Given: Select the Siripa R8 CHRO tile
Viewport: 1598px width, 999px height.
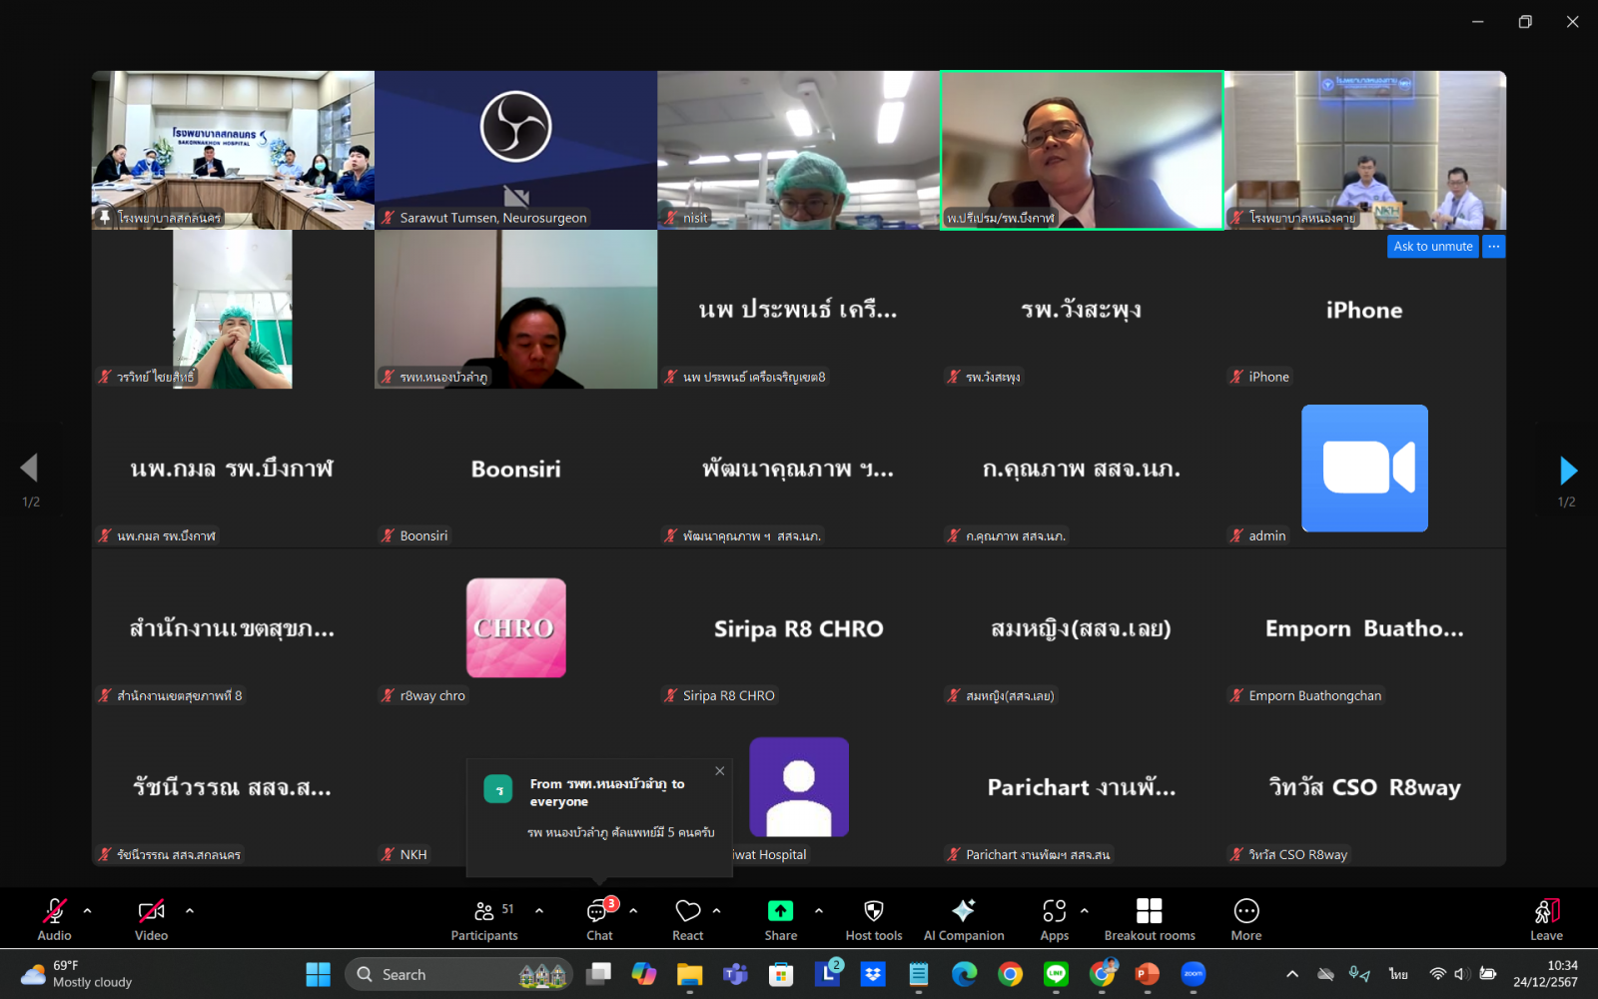Looking at the screenshot, I should tap(799, 628).
